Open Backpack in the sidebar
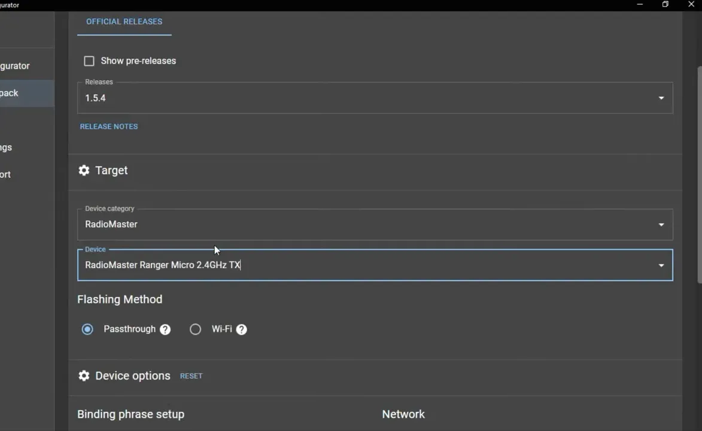Screen dimensions: 702x431 [8, 93]
